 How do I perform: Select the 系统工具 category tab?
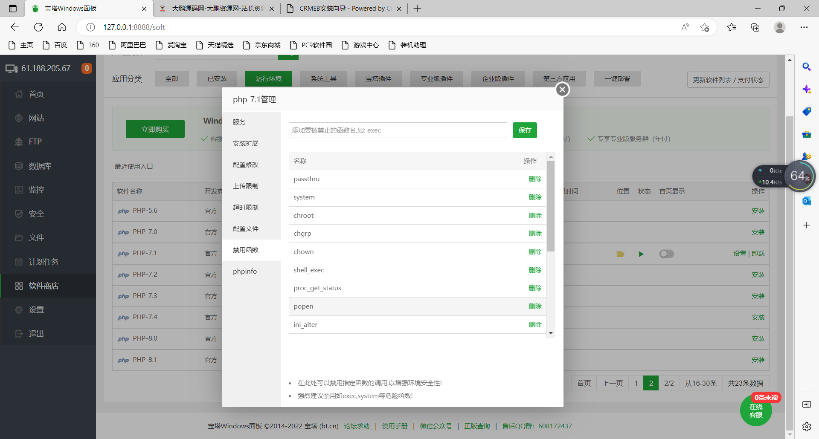(x=323, y=78)
